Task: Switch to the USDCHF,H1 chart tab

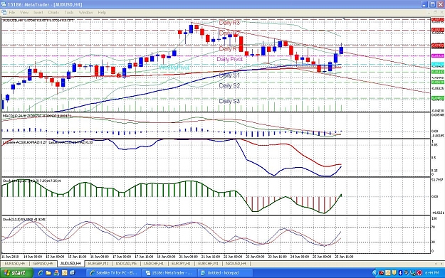Action: click(x=154, y=264)
